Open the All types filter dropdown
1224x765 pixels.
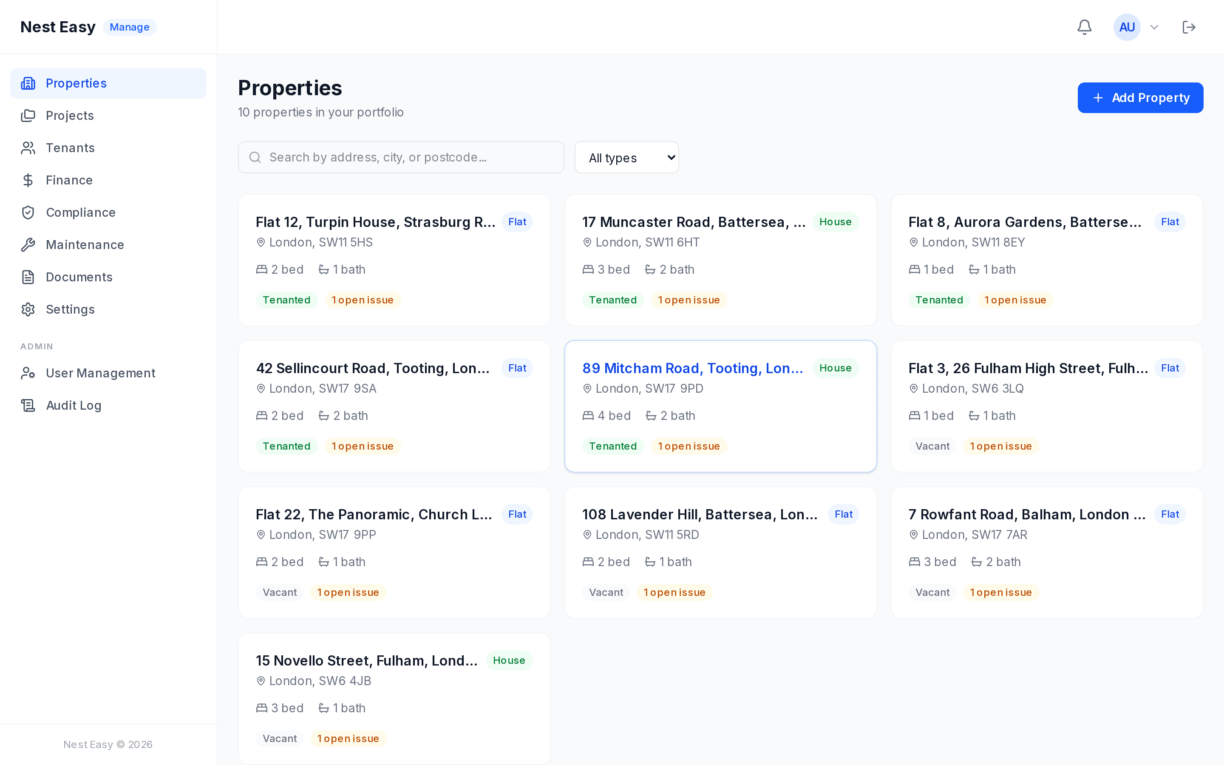coord(627,157)
